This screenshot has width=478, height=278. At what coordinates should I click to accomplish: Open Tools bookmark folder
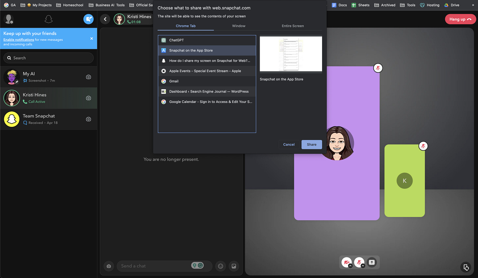coord(407,5)
